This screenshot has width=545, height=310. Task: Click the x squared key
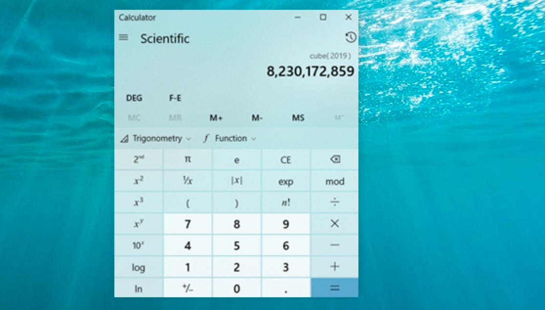[x=139, y=181]
